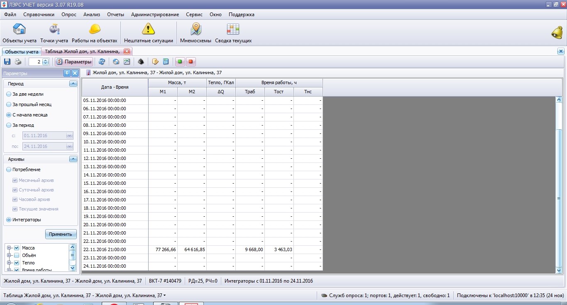Open the start date 01.11.2016 dropdown
The image size is (567, 305).
pyautogui.click(x=69, y=136)
